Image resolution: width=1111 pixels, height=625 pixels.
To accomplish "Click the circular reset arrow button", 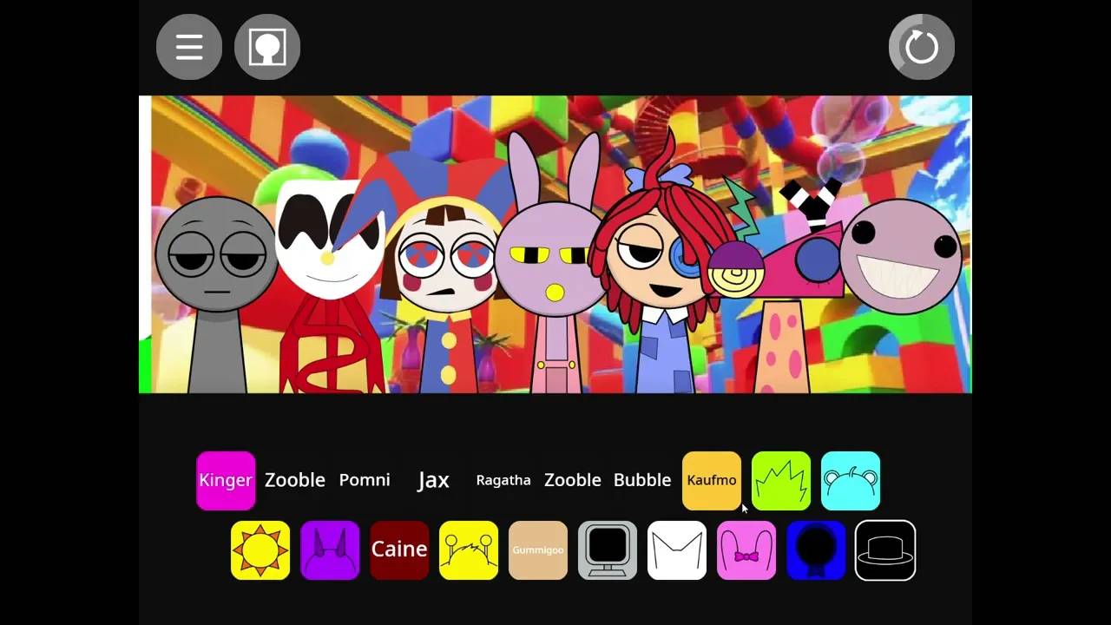I will [922, 47].
